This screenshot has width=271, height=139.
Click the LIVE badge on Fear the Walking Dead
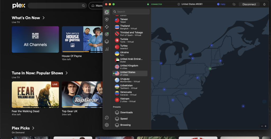(x=55, y=85)
